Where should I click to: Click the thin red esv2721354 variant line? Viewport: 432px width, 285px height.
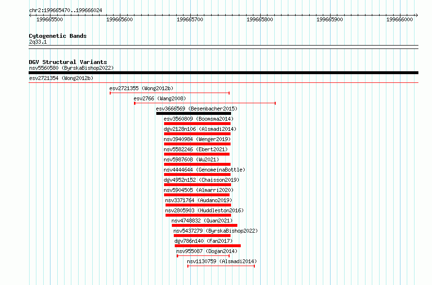pos(223,82)
